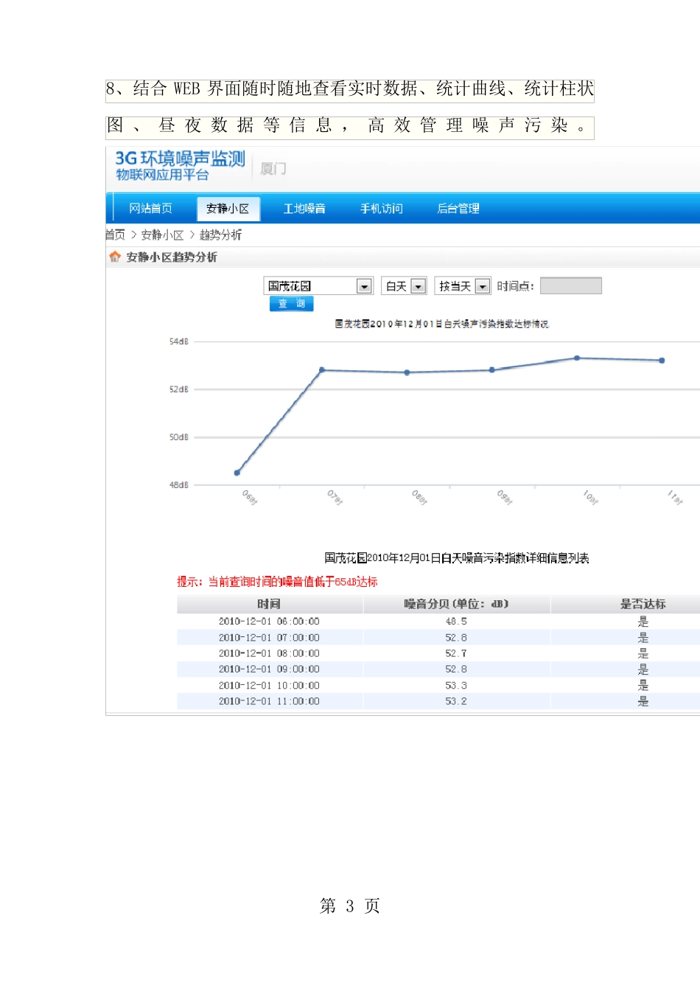Image resolution: width=700 pixels, height=991 pixels.
Task: Click the blue 查询 button
Action: coord(292,304)
